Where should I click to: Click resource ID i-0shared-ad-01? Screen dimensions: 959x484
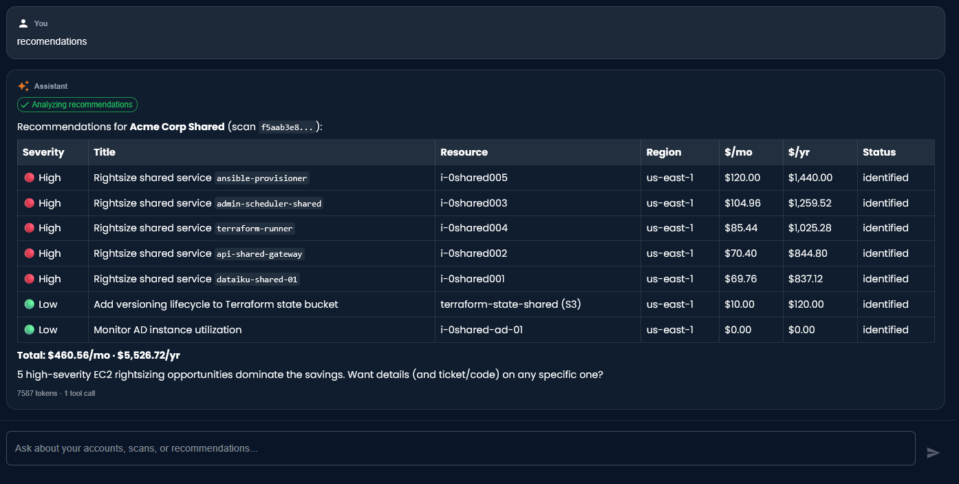click(482, 330)
